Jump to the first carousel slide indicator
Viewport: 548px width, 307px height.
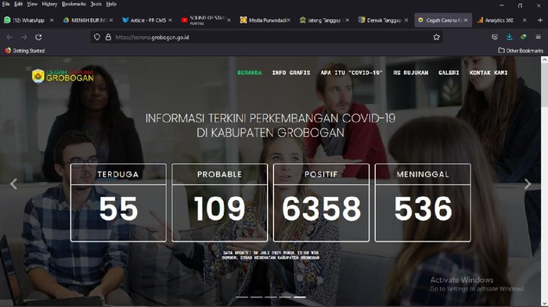242,297
